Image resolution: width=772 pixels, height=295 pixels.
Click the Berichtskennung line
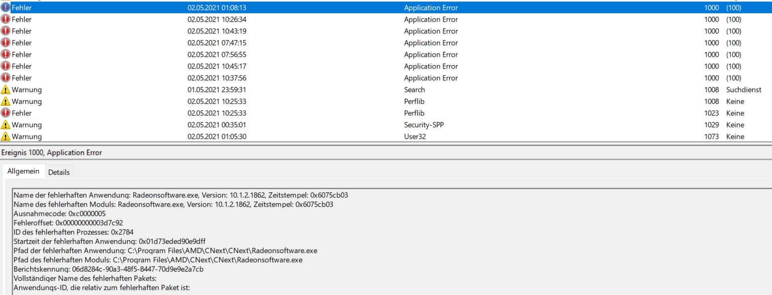pos(109,269)
